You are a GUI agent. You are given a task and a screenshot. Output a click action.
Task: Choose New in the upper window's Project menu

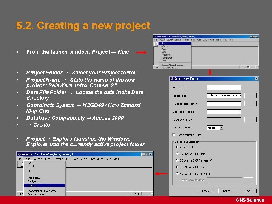point(175,43)
